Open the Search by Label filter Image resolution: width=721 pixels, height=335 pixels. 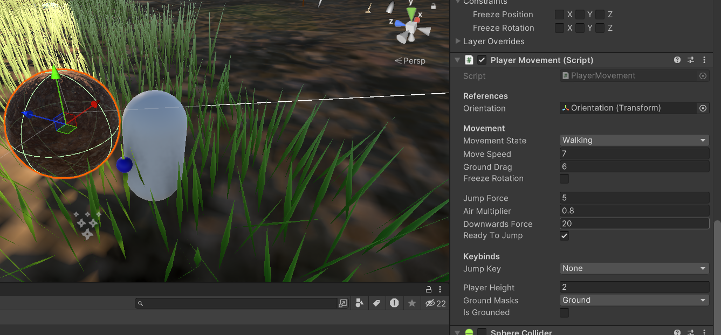[x=377, y=303]
